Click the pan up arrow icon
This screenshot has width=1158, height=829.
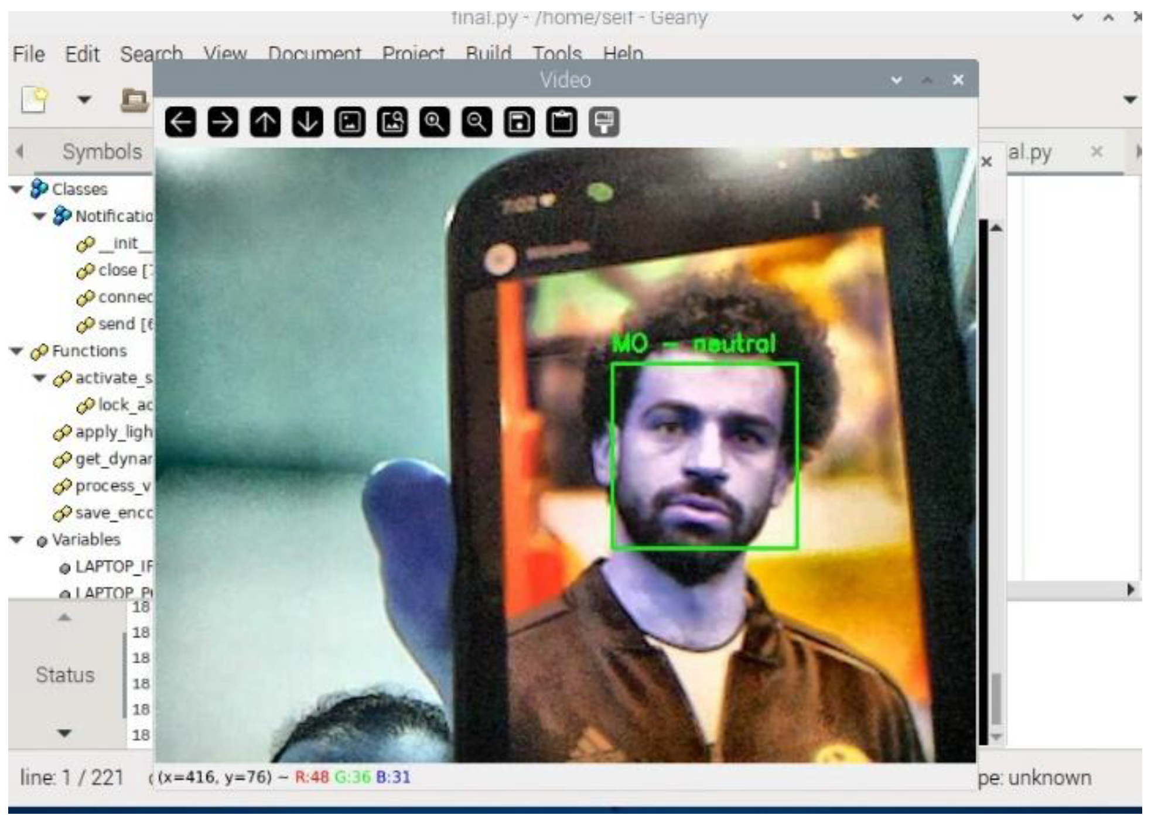point(265,122)
